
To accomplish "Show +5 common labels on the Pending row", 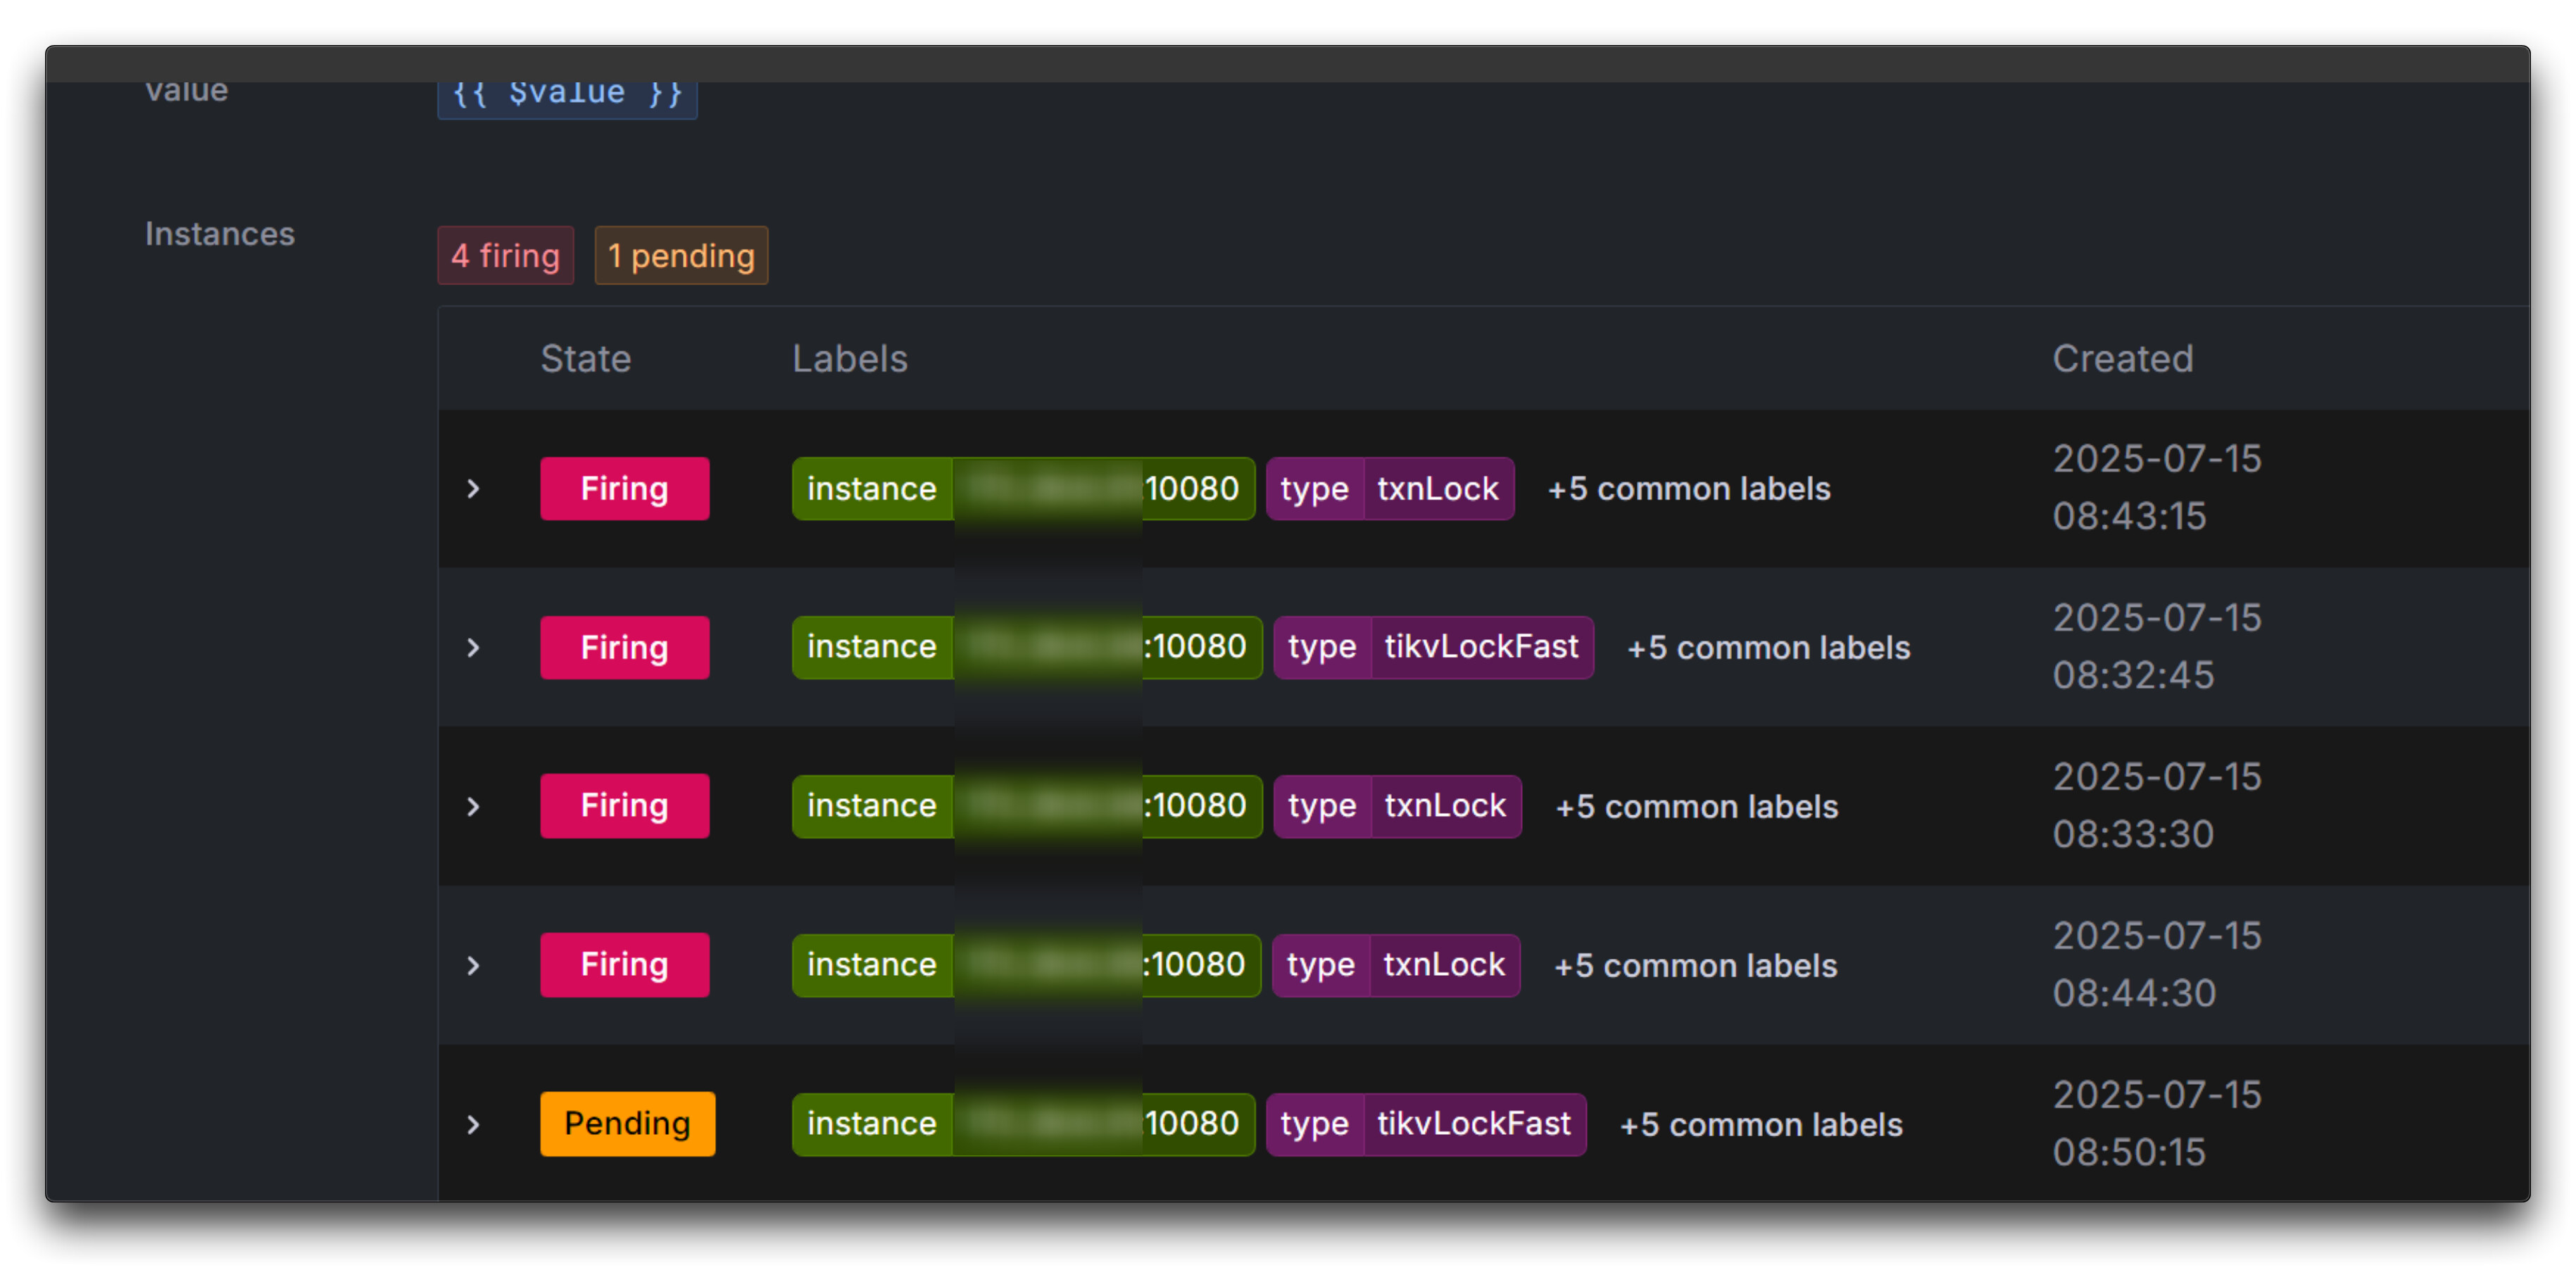I will point(1760,1125).
